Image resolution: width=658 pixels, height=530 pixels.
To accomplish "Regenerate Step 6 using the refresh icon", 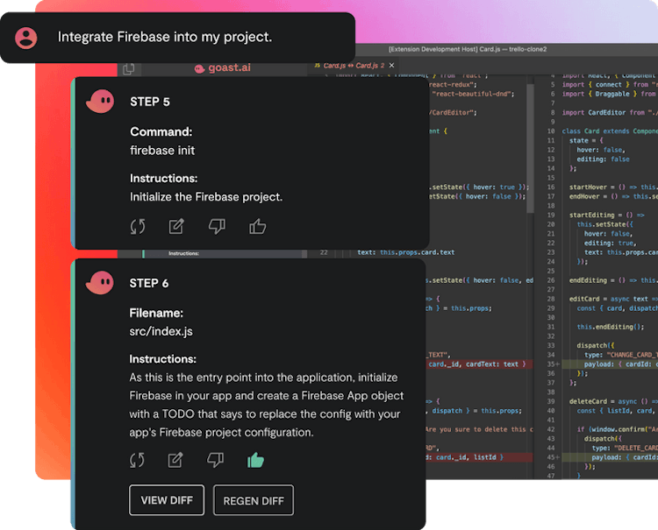I will click(138, 460).
